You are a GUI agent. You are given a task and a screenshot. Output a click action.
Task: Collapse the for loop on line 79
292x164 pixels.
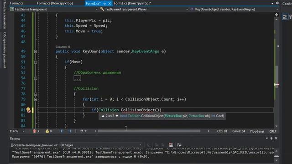pos(36,99)
